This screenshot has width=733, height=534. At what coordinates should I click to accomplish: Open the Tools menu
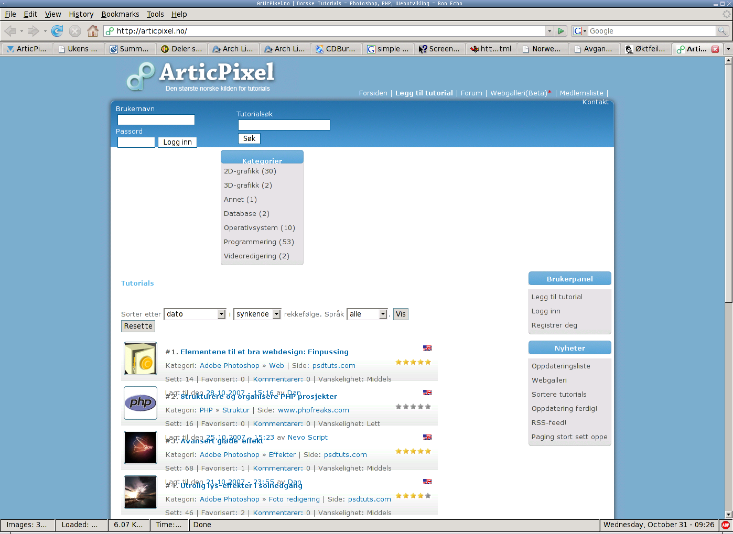pyautogui.click(x=155, y=14)
